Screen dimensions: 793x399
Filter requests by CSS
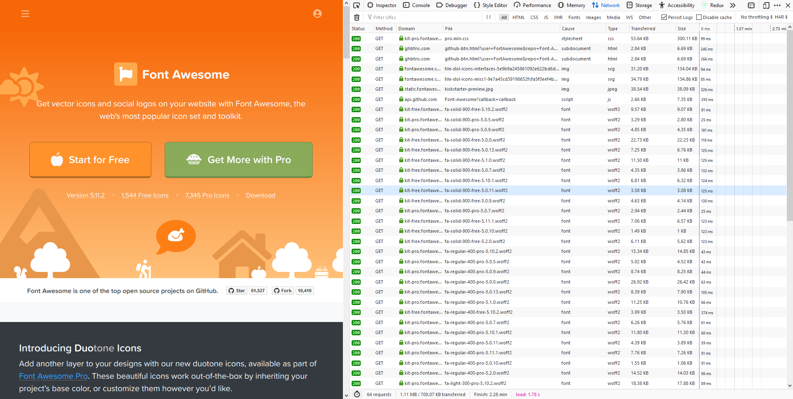click(x=534, y=17)
